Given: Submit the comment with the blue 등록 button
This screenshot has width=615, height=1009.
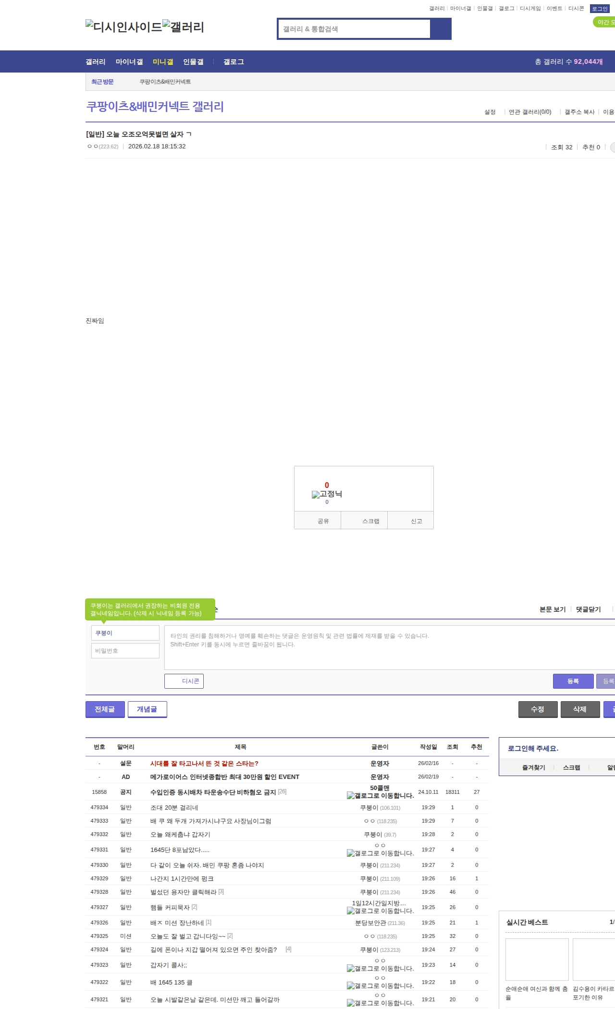Looking at the screenshot, I should [x=573, y=681].
